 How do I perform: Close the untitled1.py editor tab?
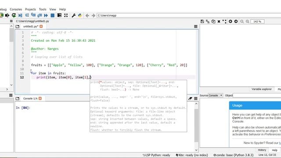coord(41,26)
